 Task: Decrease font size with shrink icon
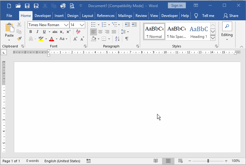[x=82, y=38]
